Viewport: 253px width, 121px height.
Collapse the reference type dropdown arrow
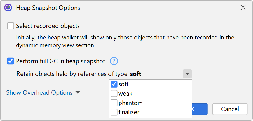click(x=187, y=74)
